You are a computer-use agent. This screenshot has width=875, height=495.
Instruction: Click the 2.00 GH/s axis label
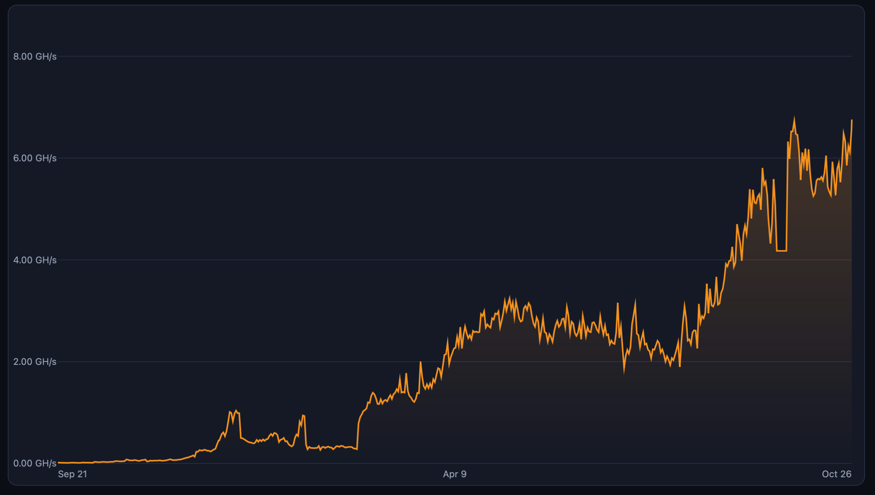pyautogui.click(x=35, y=362)
